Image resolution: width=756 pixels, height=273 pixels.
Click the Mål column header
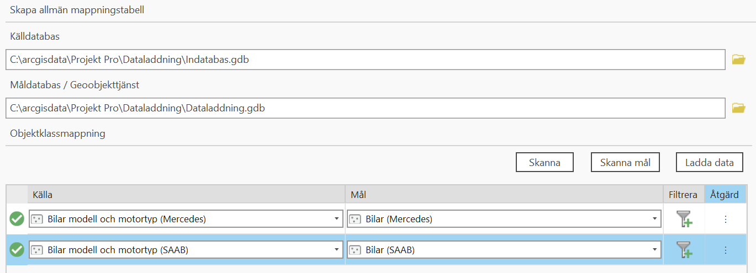point(504,195)
